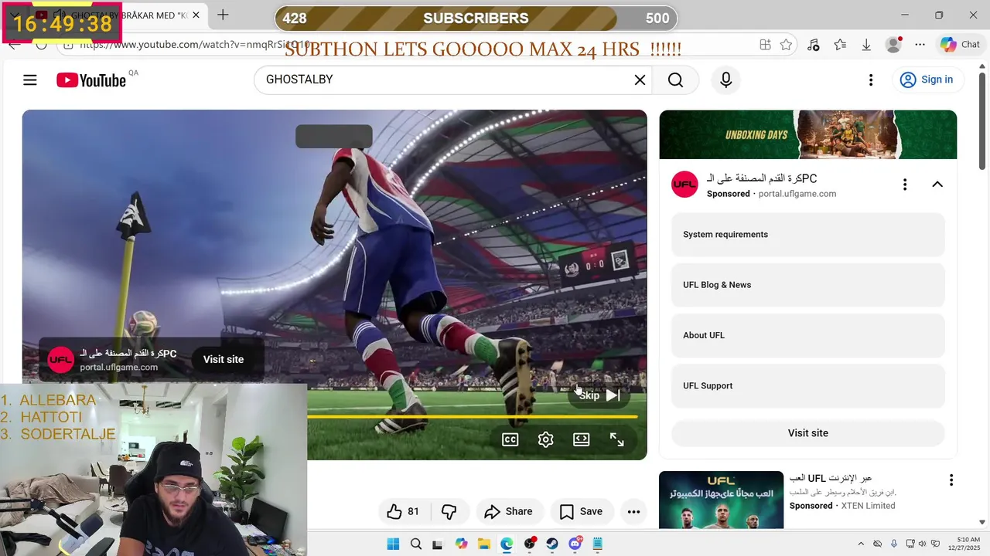Dislike the video
This screenshot has width=990, height=556.
pyautogui.click(x=449, y=511)
